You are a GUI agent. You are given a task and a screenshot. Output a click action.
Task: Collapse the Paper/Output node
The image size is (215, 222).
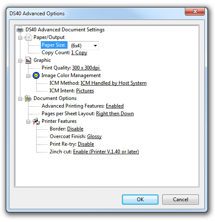tap(20, 38)
